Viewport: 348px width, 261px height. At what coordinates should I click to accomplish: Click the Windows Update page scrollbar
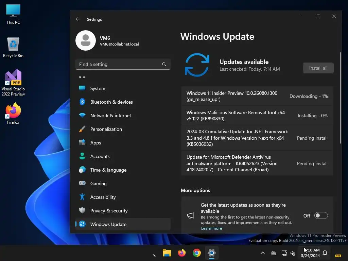pos(341,98)
